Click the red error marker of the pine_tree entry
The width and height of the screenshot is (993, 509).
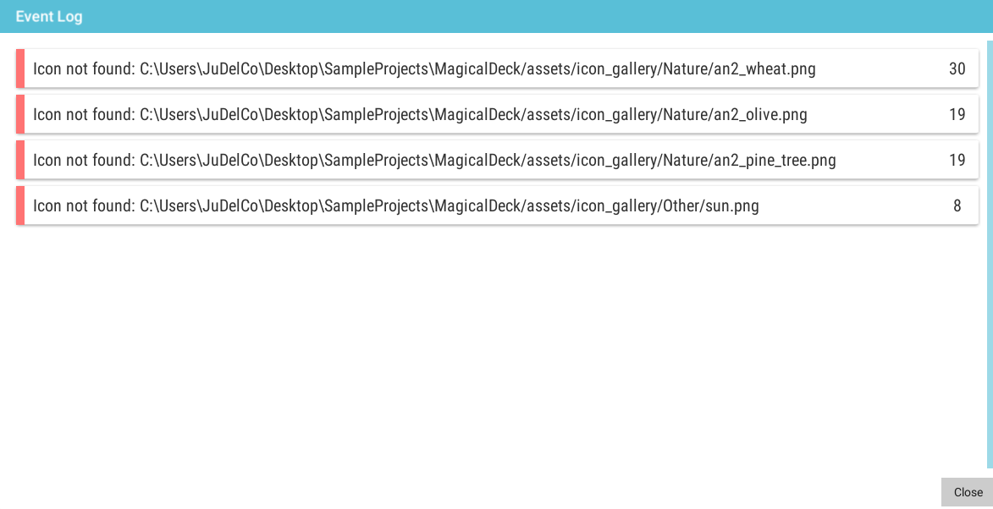tap(20, 159)
